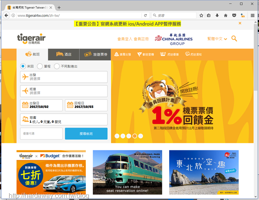This screenshot has height=200, width=259.
Task: Click the site info icon in address bar
Action: pyautogui.click(x=13, y=15)
